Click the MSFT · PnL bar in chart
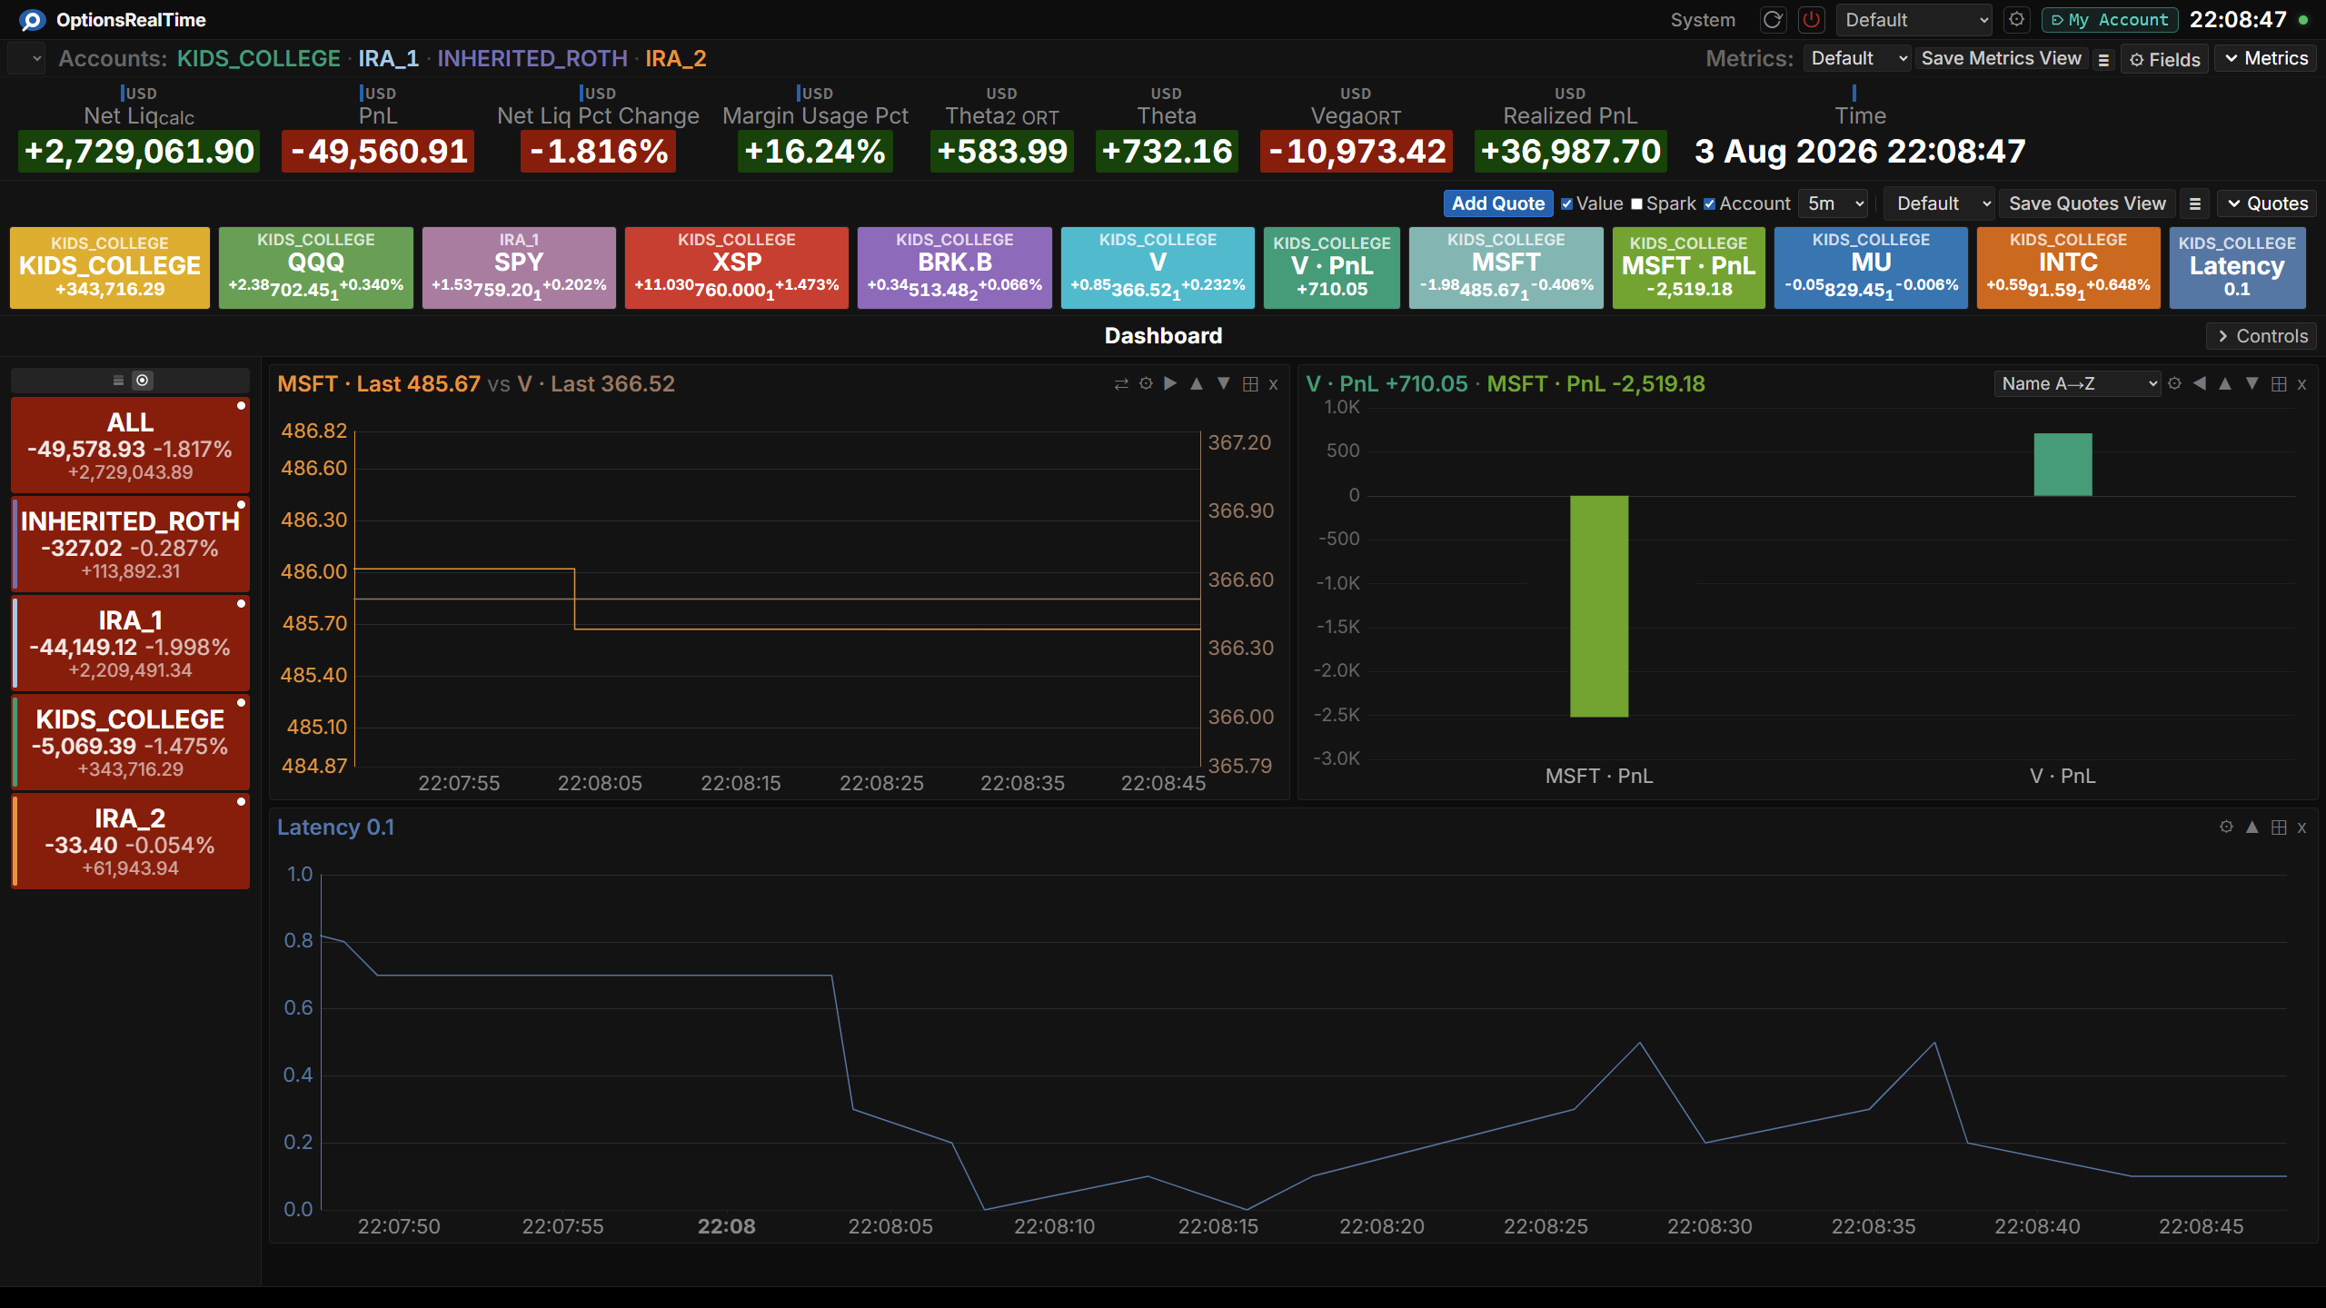Screen dimensions: 2326x1308 pos(1599,606)
